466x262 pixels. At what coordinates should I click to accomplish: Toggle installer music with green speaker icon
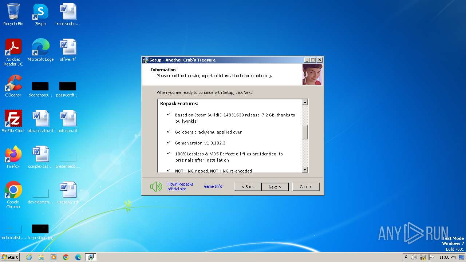click(156, 187)
